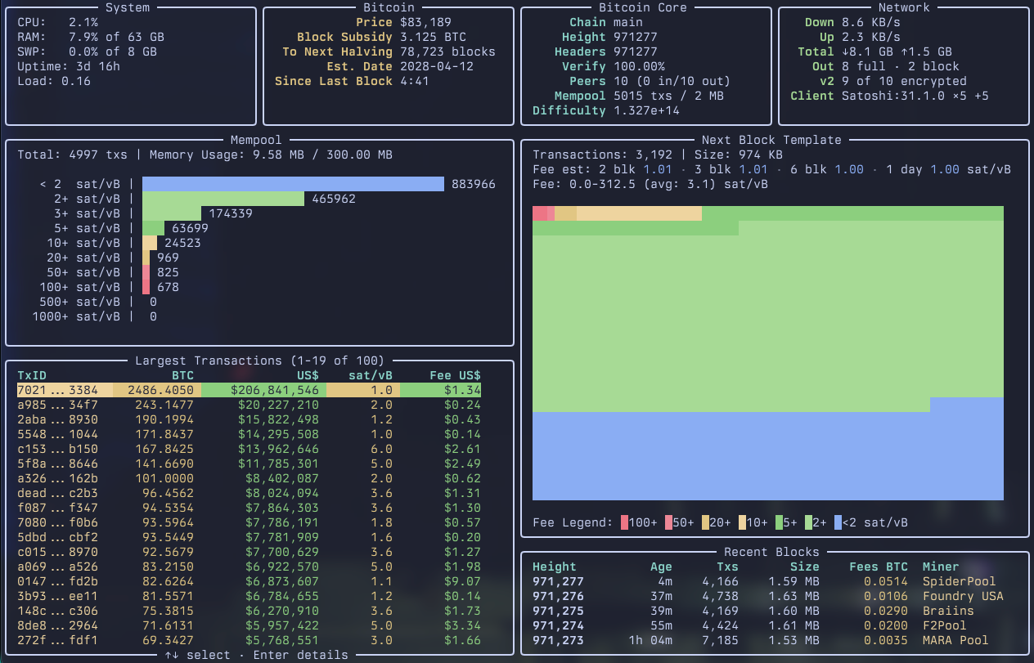
Task: Click the blue < 2 sat/vB mempool bar
Action: click(293, 184)
